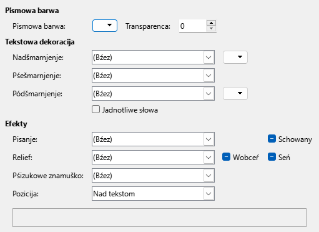The height and width of the screenshot is (232, 319).
Task: Open the Relief dropdown list
Action: click(x=209, y=158)
